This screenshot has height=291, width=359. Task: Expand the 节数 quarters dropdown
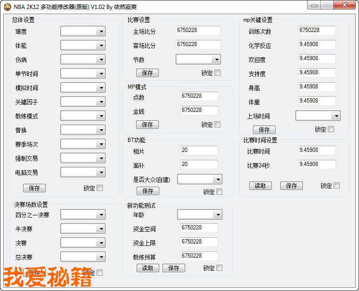pyautogui.click(x=198, y=59)
